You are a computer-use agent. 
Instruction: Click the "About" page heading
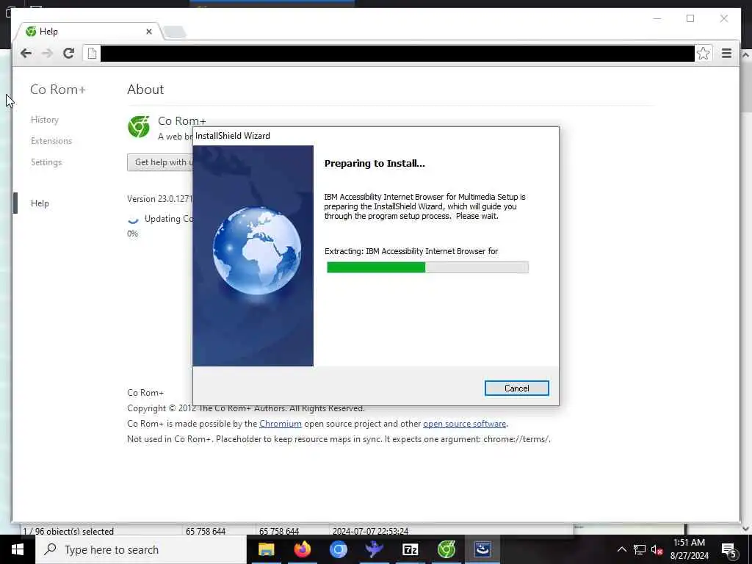pos(145,90)
